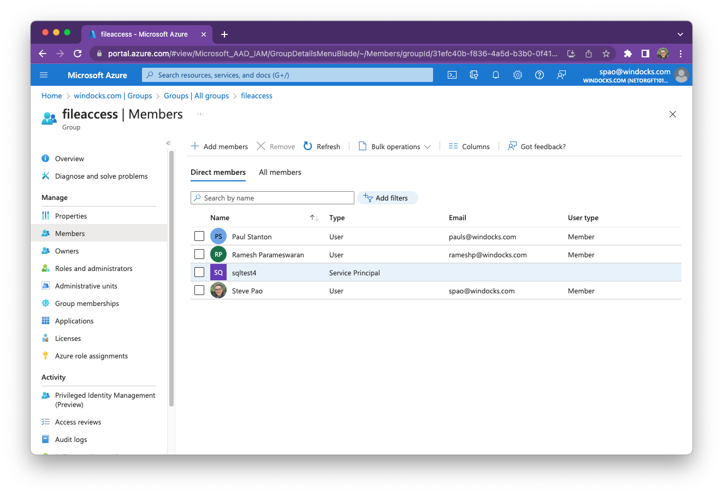Viewport: 723px width, 495px height.
Task: Click inside the Search by name field
Action: [x=272, y=197]
